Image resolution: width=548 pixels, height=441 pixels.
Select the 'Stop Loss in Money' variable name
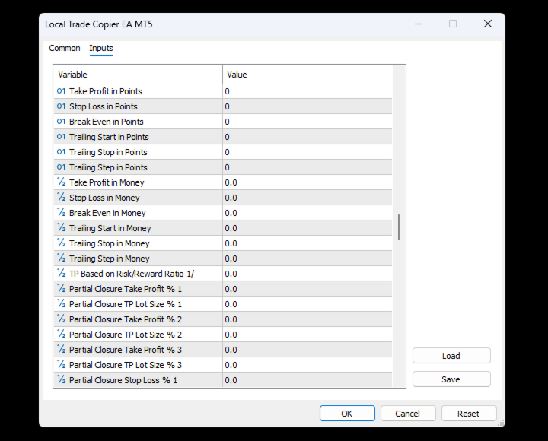coord(104,198)
